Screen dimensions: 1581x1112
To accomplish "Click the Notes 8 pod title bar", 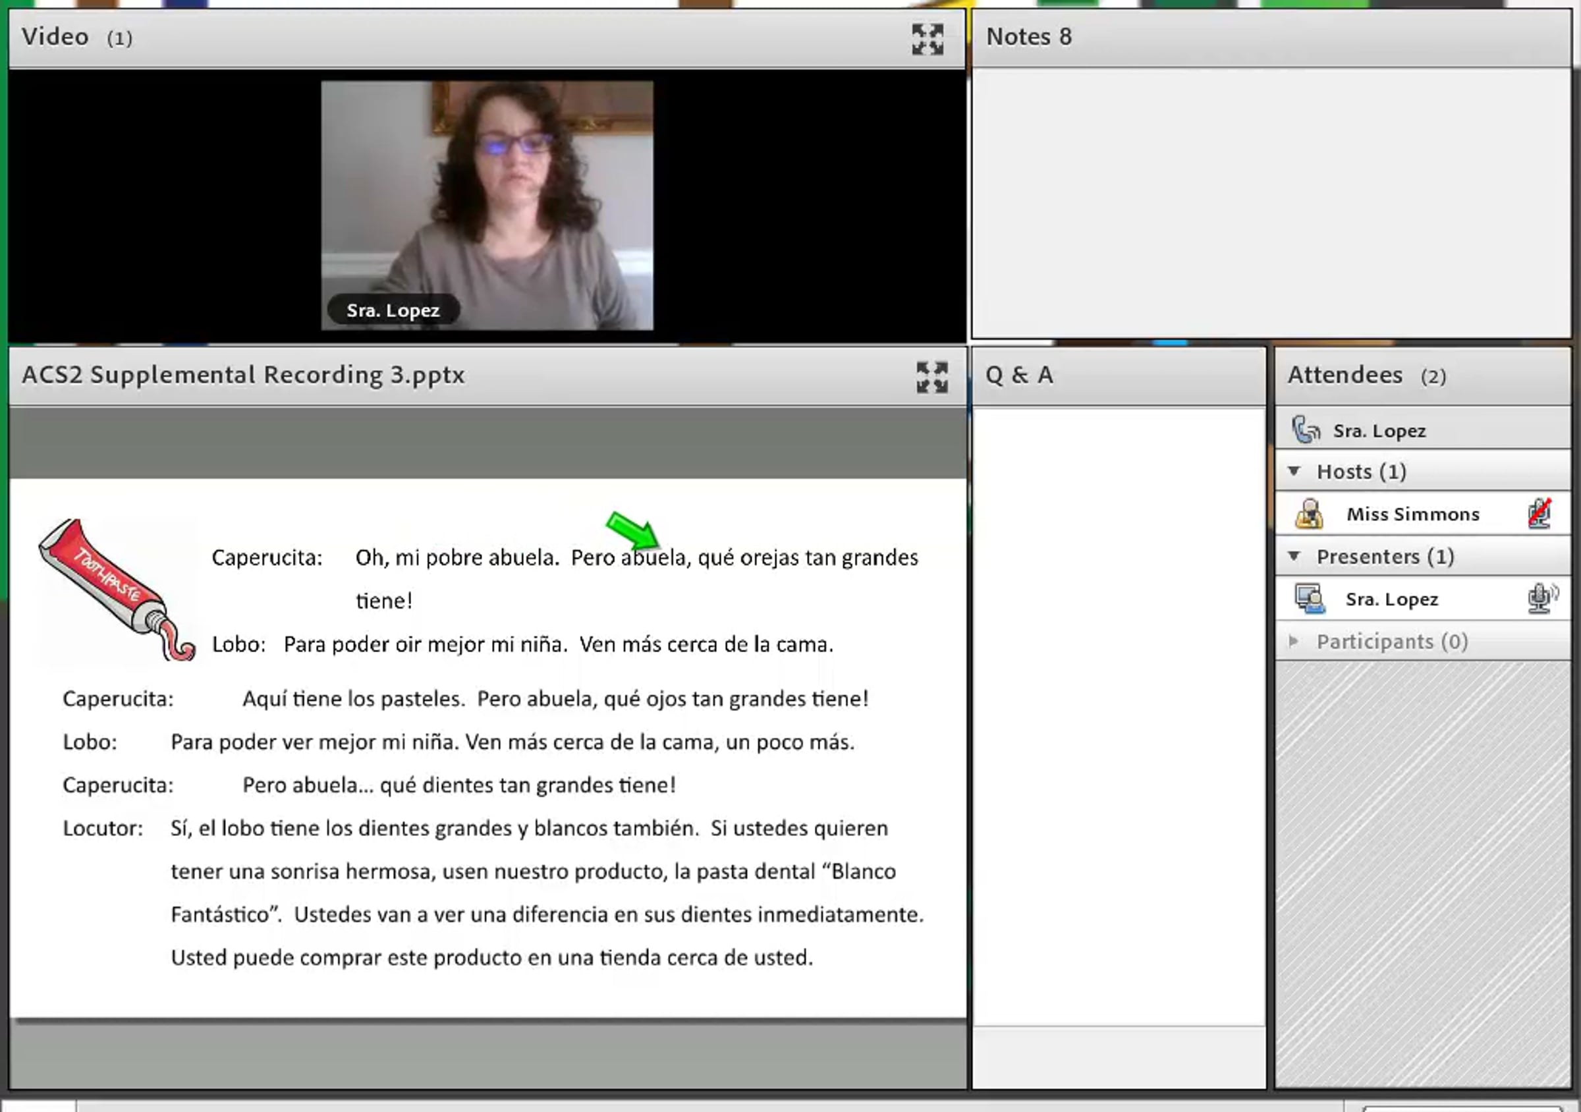I will click(x=1029, y=37).
